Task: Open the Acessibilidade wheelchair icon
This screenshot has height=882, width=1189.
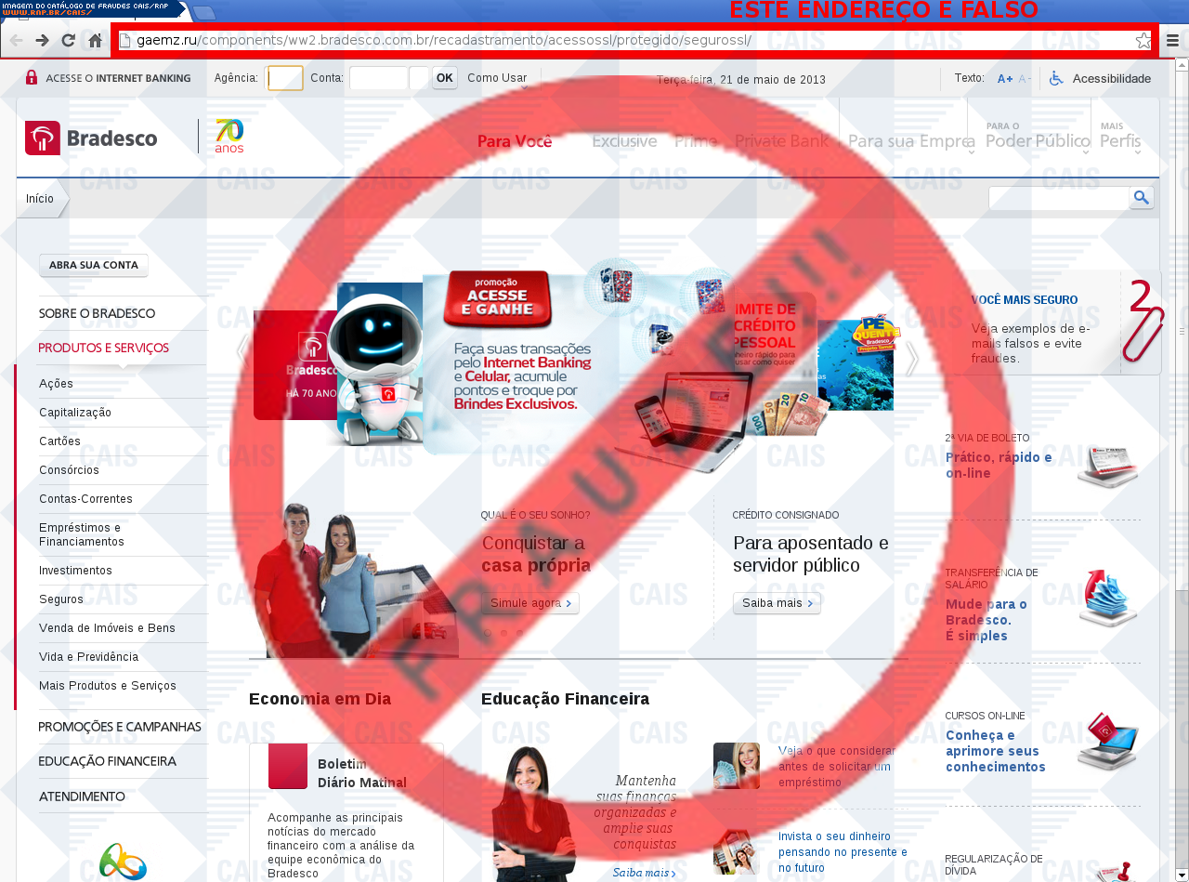Action: pos(1056,78)
